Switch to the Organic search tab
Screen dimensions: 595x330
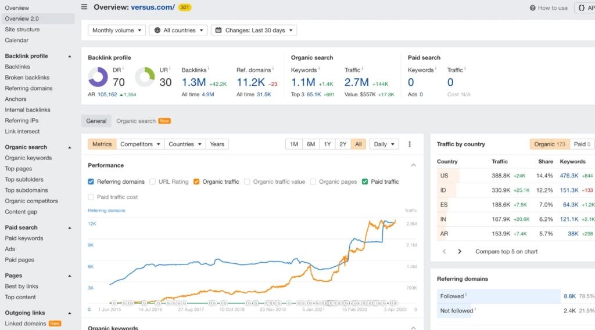pyautogui.click(x=136, y=121)
